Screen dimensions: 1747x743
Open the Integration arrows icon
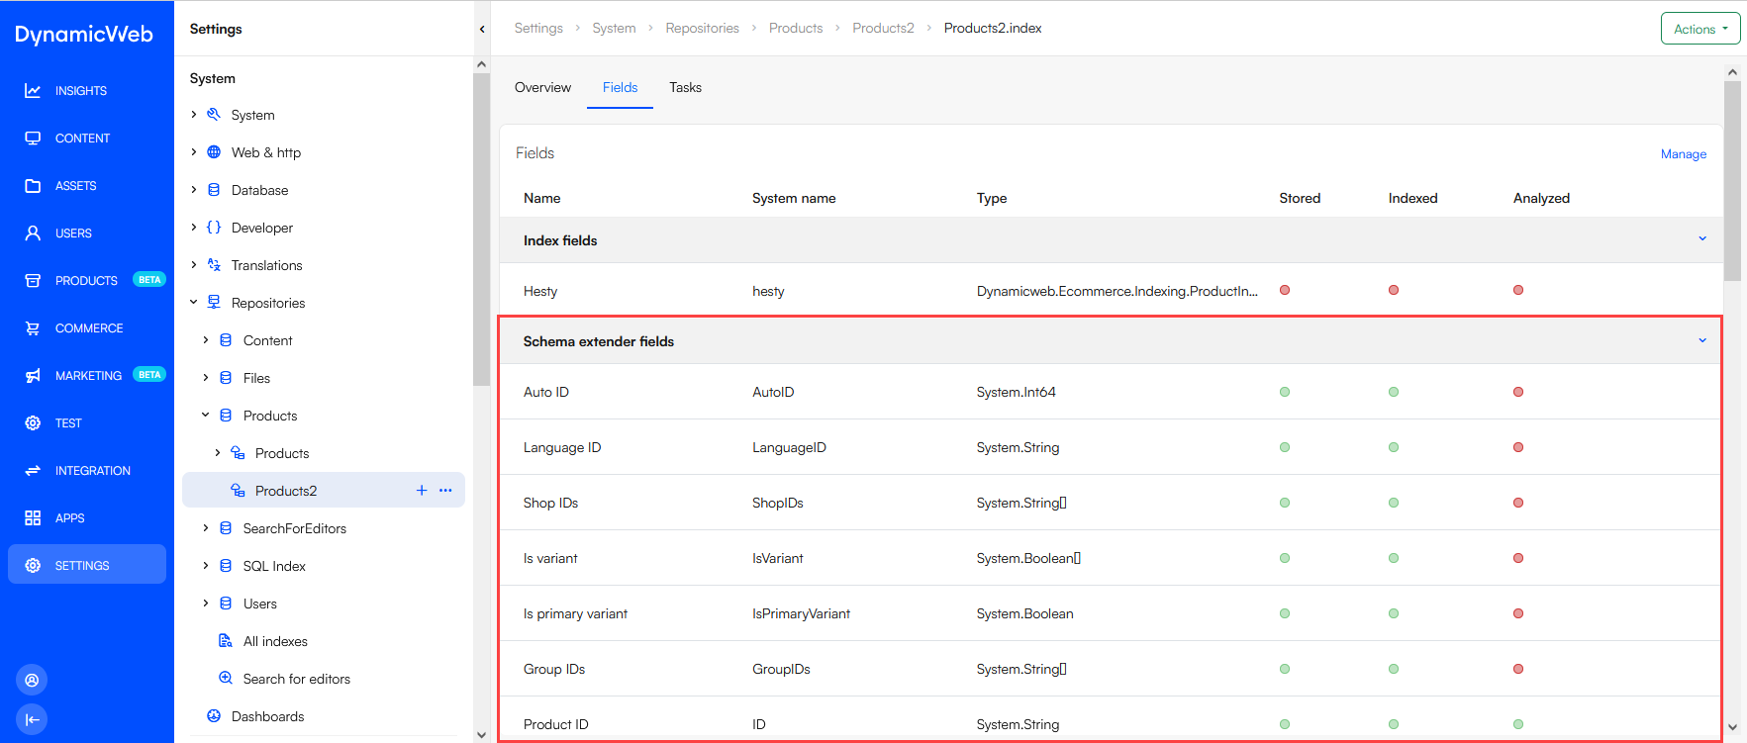(33, 471)
